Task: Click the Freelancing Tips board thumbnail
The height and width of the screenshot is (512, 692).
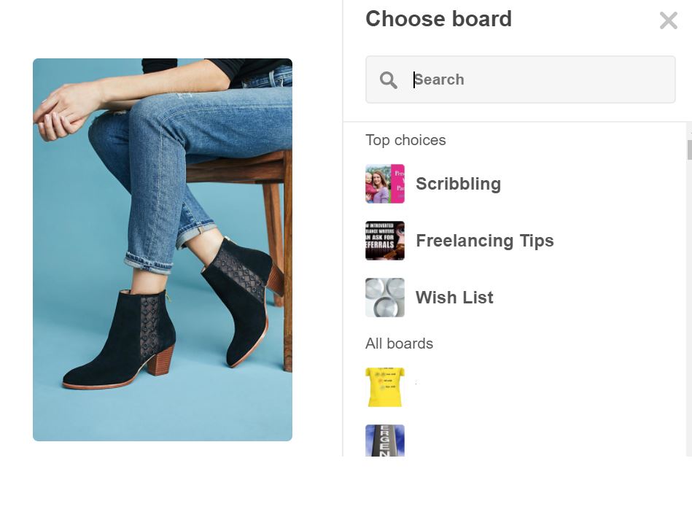Action: pyautogui.click(x=385, y=241)
